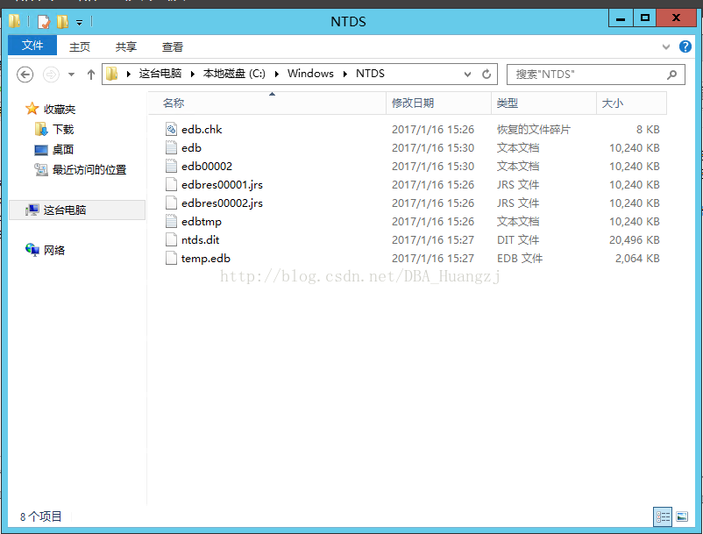Switch to the large icons view layout
This screenshot has height=534, width=703.
pyautogui.click(x=682, y=517)
